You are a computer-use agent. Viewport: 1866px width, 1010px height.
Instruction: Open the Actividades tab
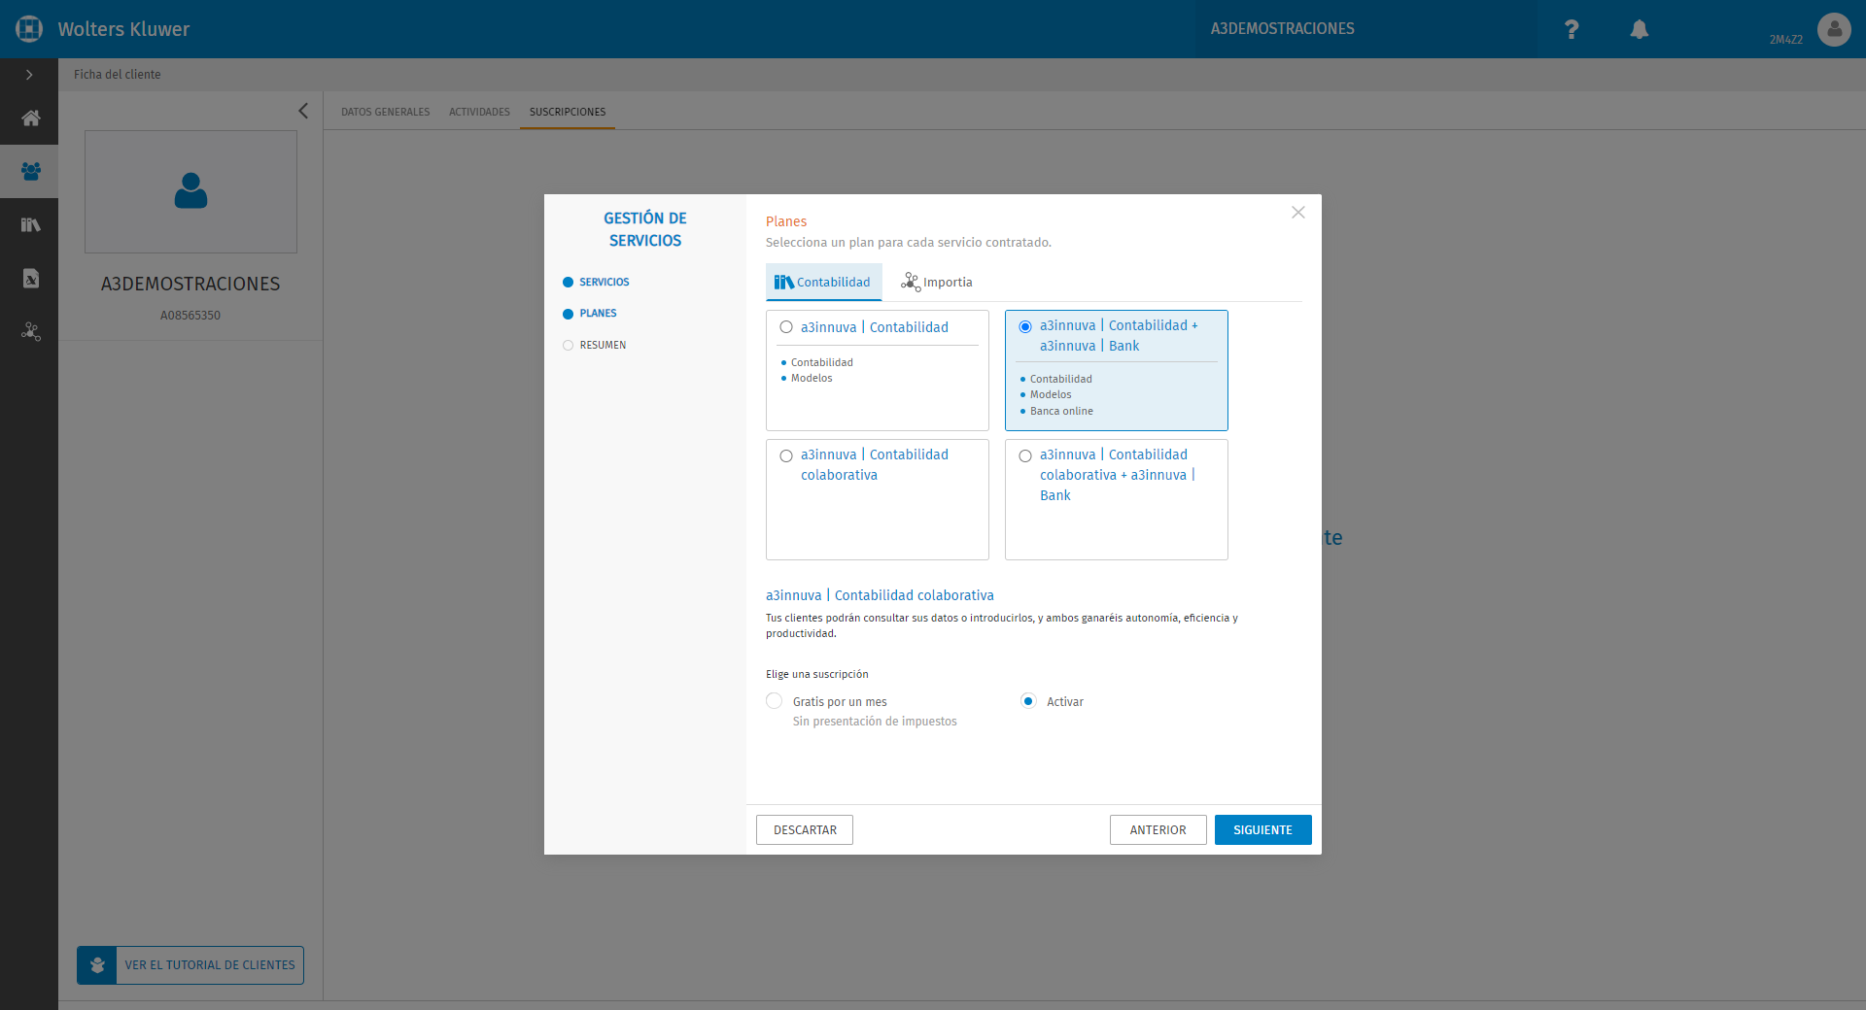(x=479, y=112)
